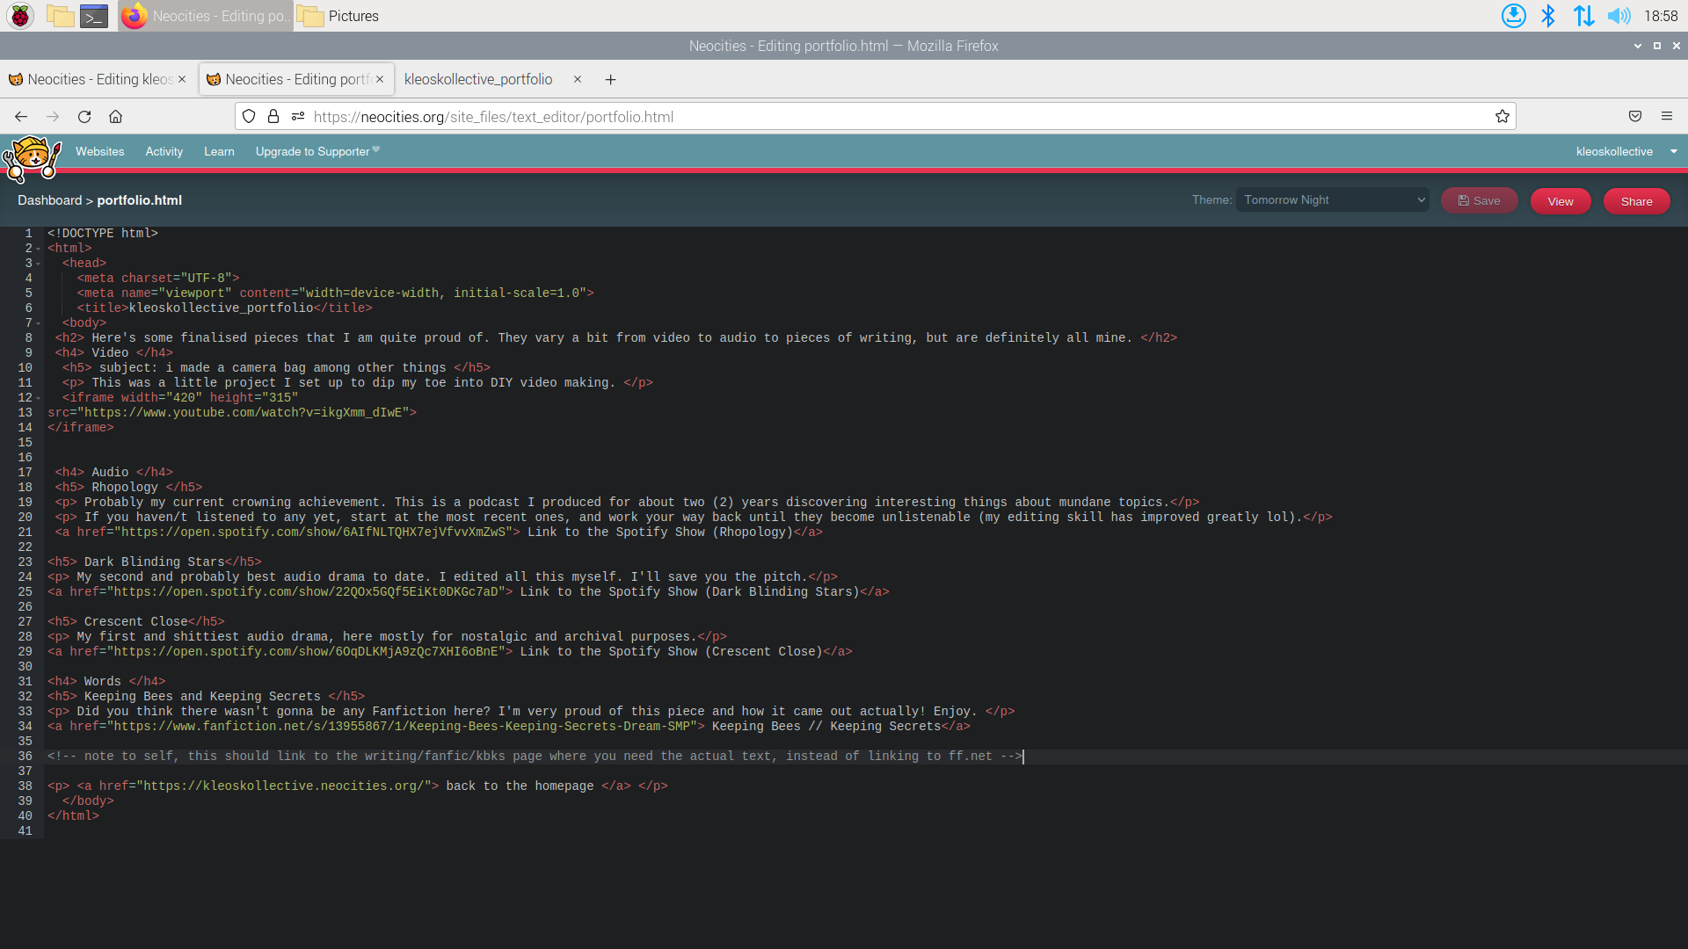Click the closing </html> tag line
Image resolution: width=1688 pixels, height=949 pixels.
pyautogui.click(x=74, y=815)
